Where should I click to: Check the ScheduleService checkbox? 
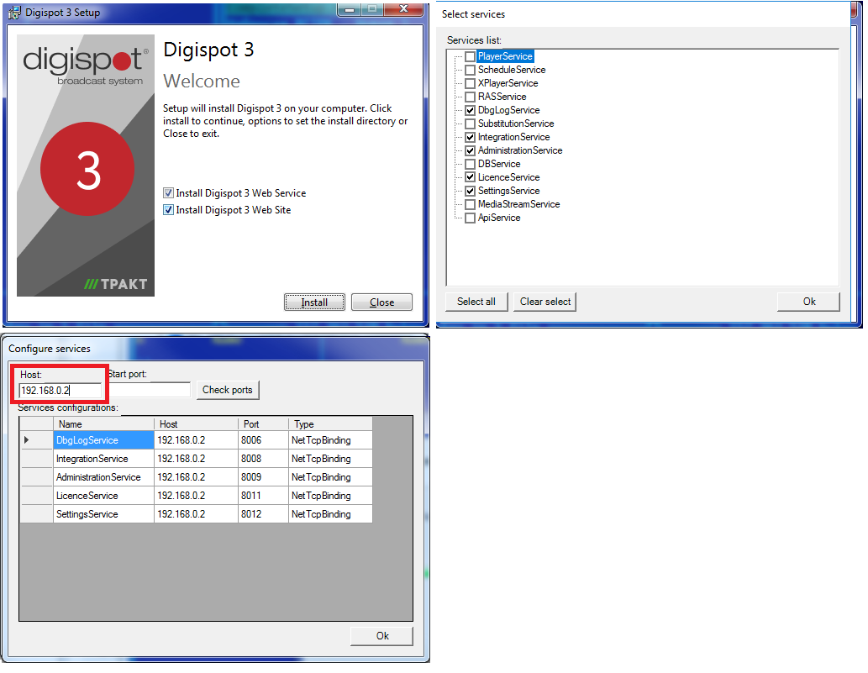[470, 70]
